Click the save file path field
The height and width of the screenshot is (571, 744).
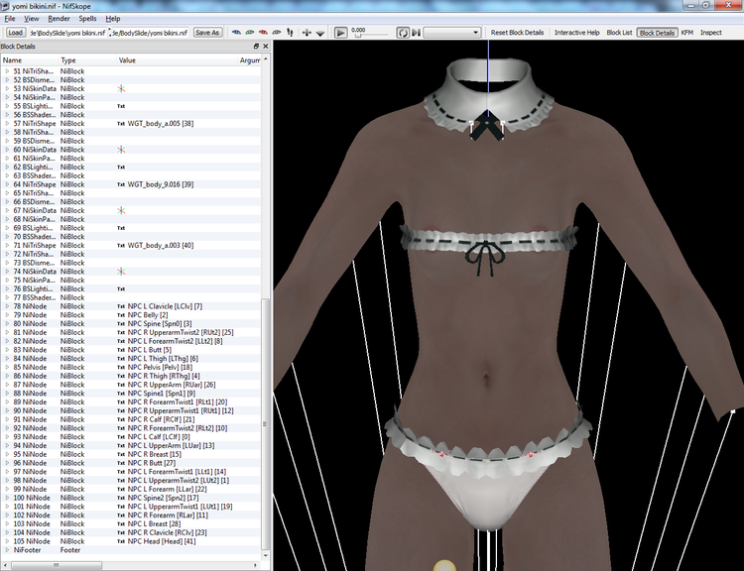pos(150,33)
